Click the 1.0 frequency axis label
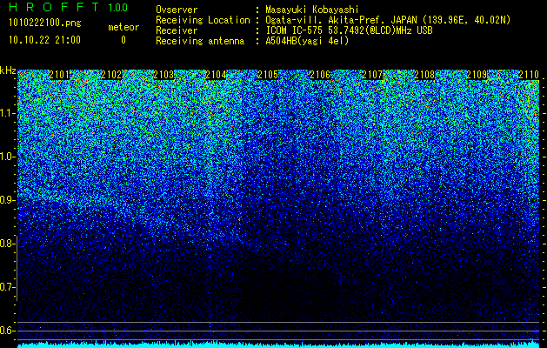The width and height of the screenshot is (547, 348). click(7, 157)
